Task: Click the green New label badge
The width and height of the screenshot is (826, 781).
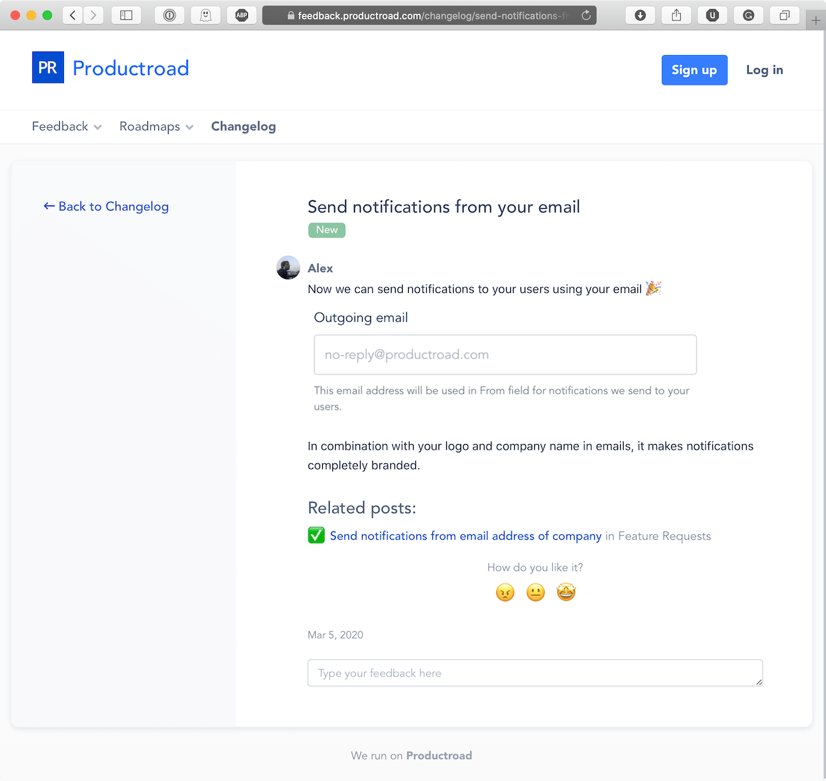Action: pos(327,230)
